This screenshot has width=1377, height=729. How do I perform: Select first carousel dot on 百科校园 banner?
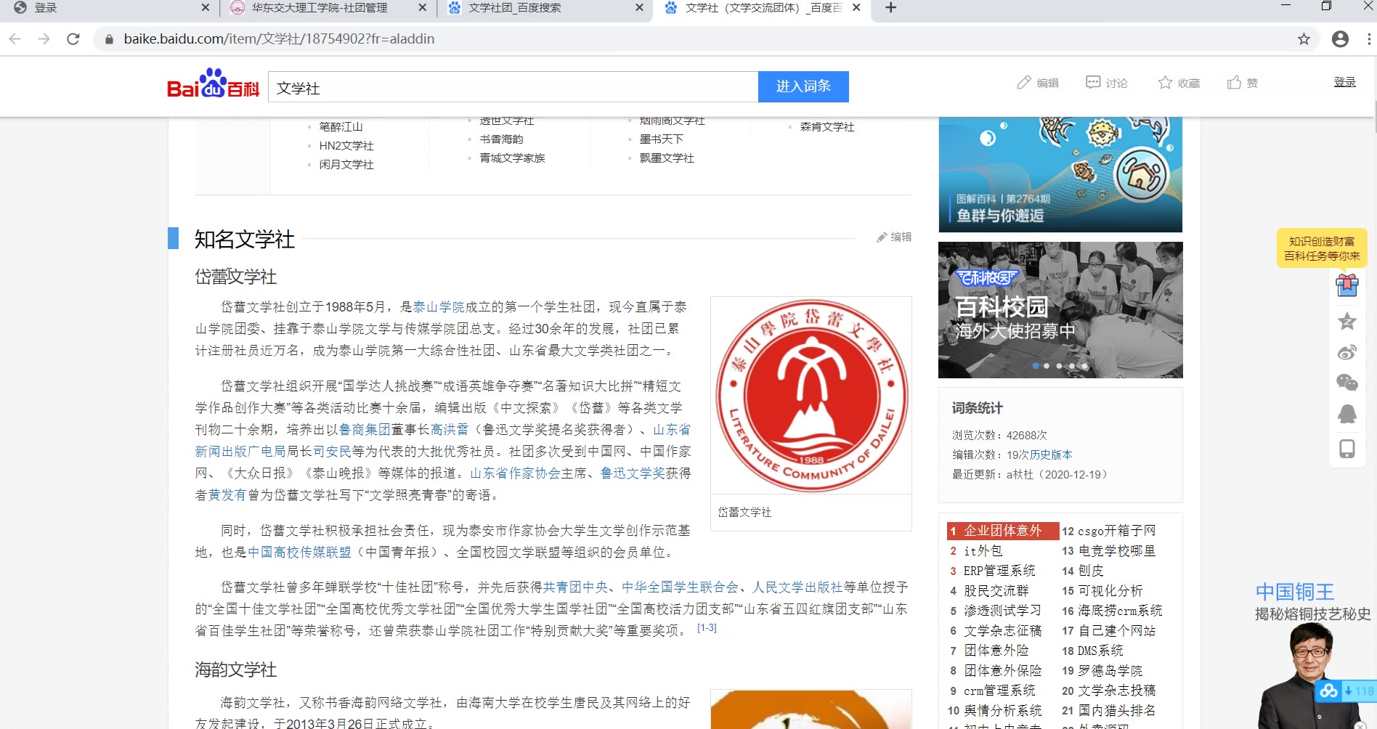1036,366
